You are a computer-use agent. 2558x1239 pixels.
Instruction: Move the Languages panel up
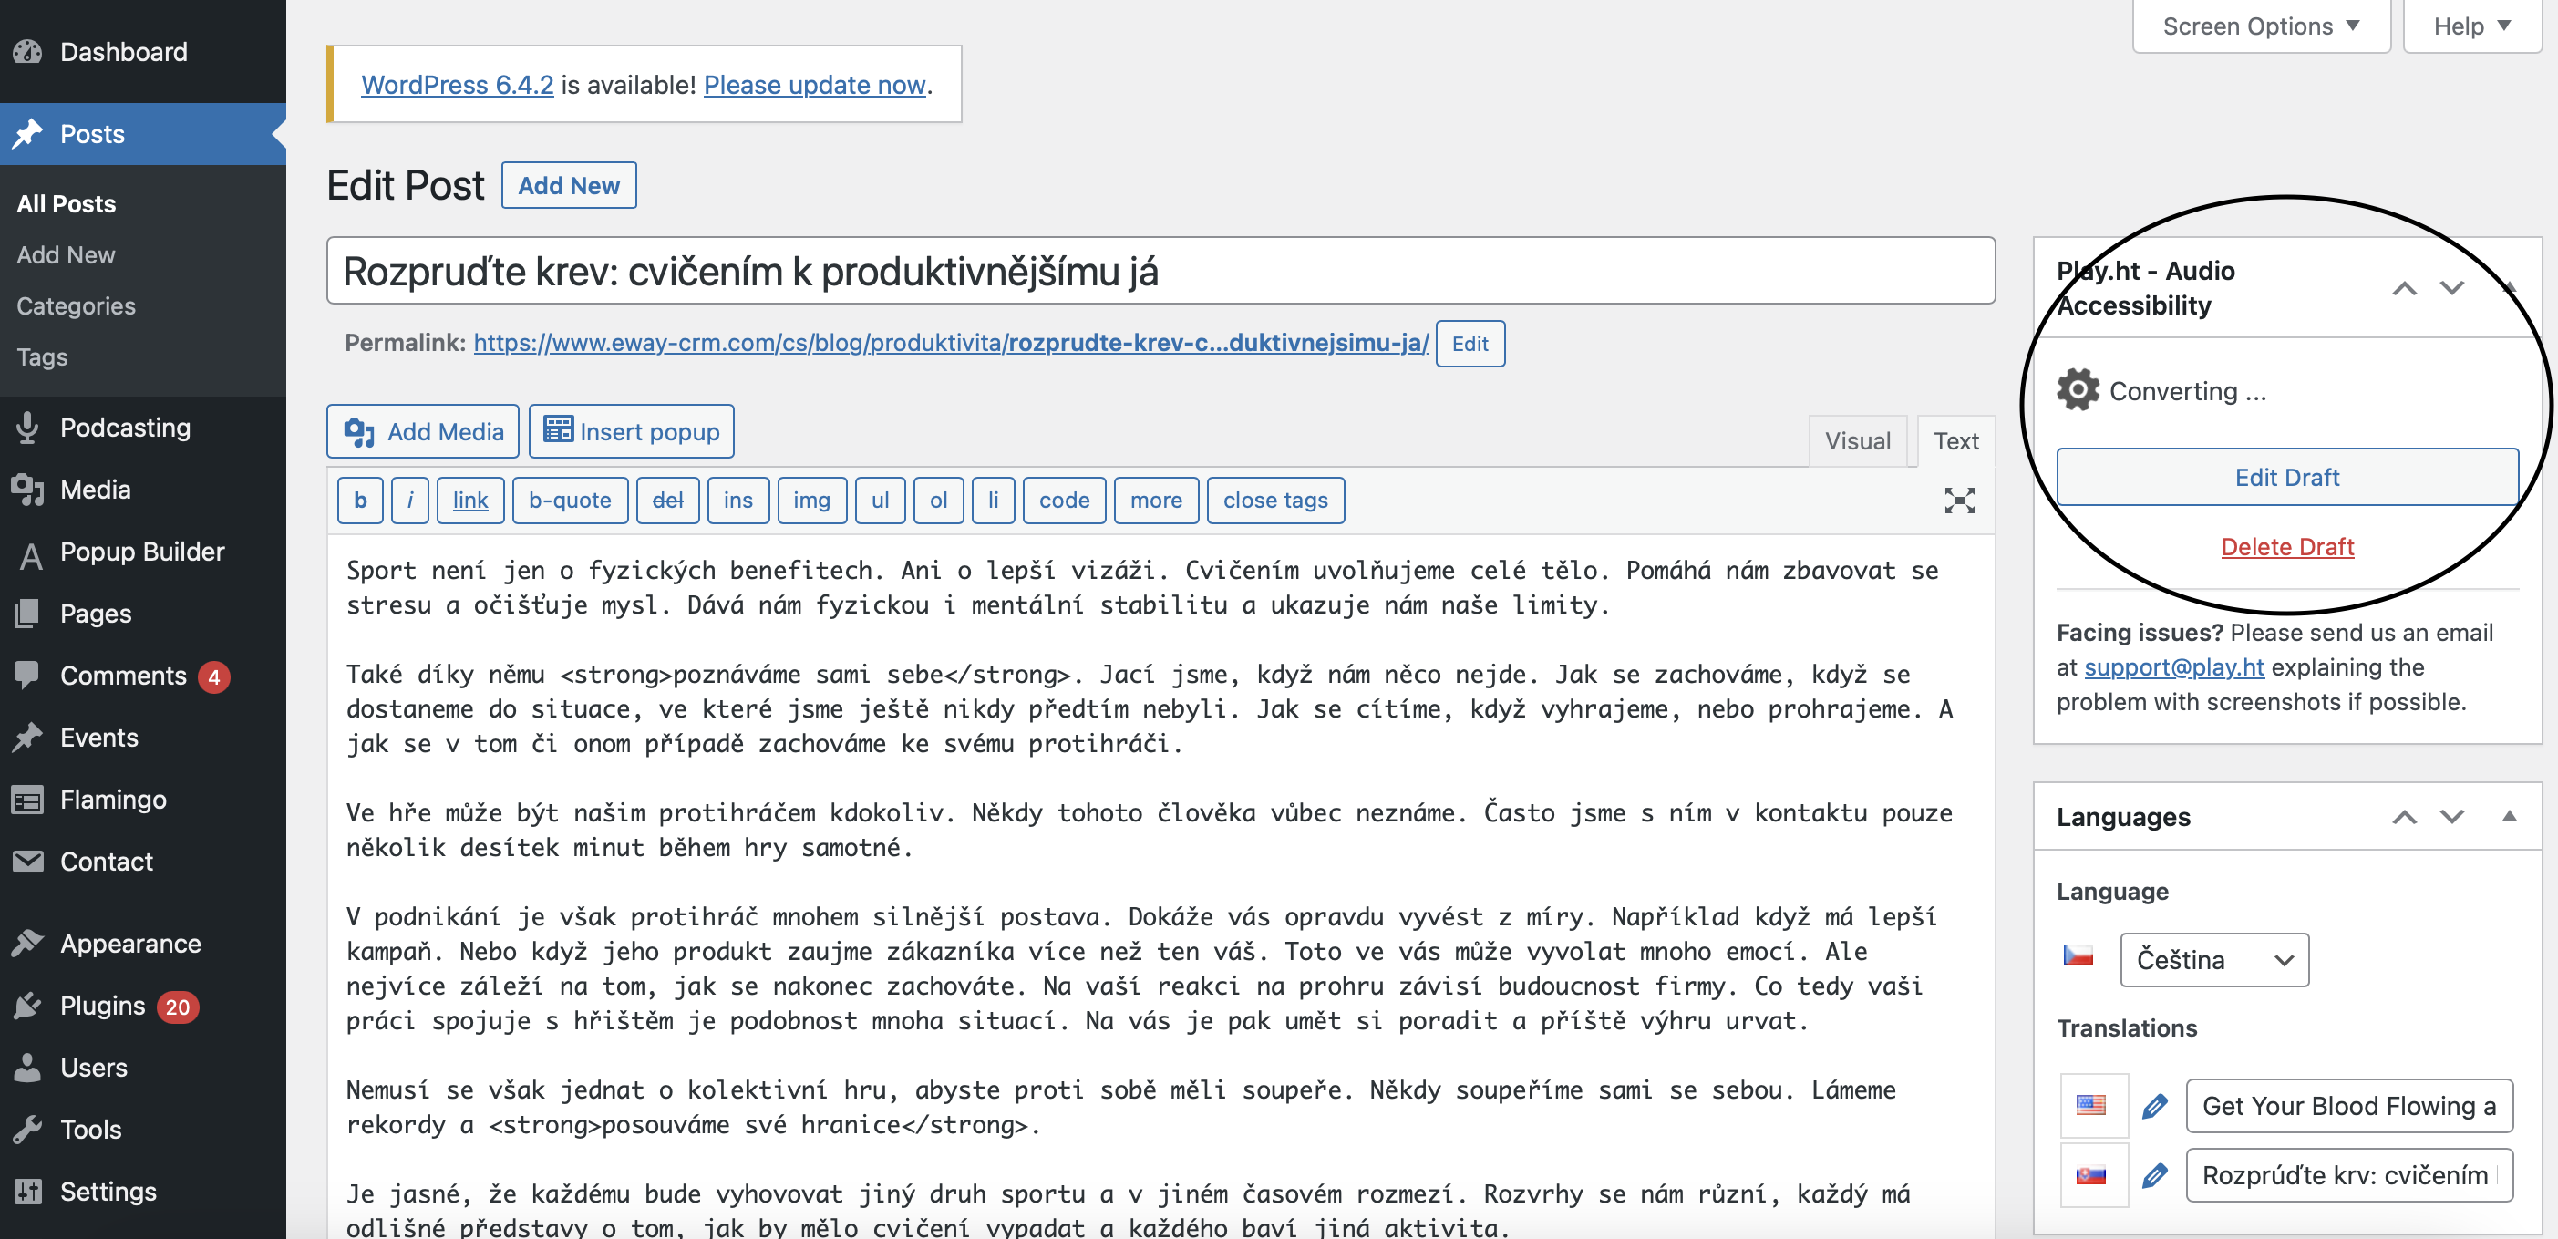click(2403, 817)
